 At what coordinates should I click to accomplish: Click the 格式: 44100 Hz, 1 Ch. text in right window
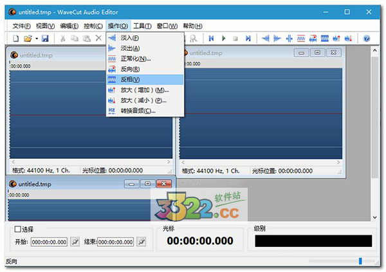click(x=211, y=171)
